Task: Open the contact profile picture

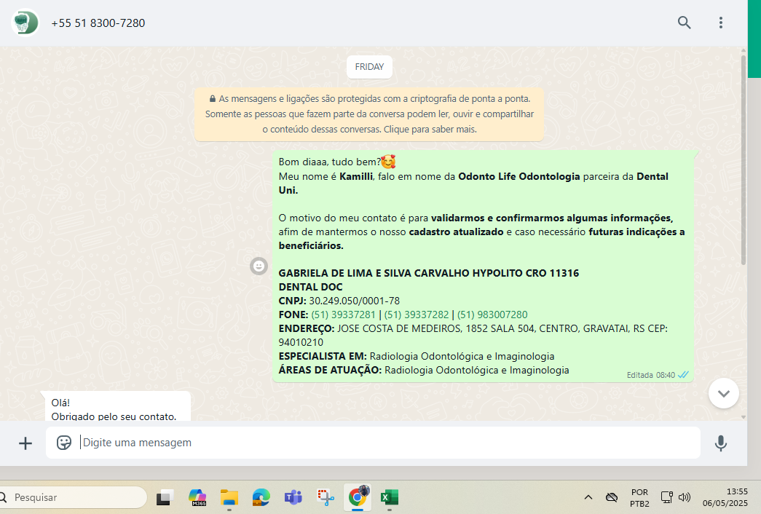Action: click(25, 23)
